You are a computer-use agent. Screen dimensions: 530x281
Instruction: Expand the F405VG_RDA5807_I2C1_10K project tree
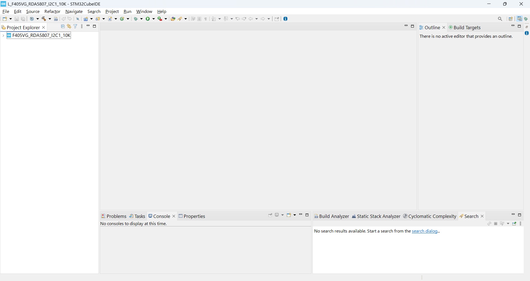3,36
